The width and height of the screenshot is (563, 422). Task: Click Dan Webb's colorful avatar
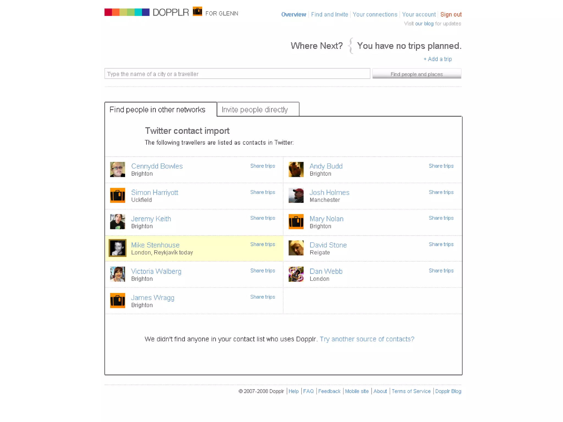coord(296,274)
